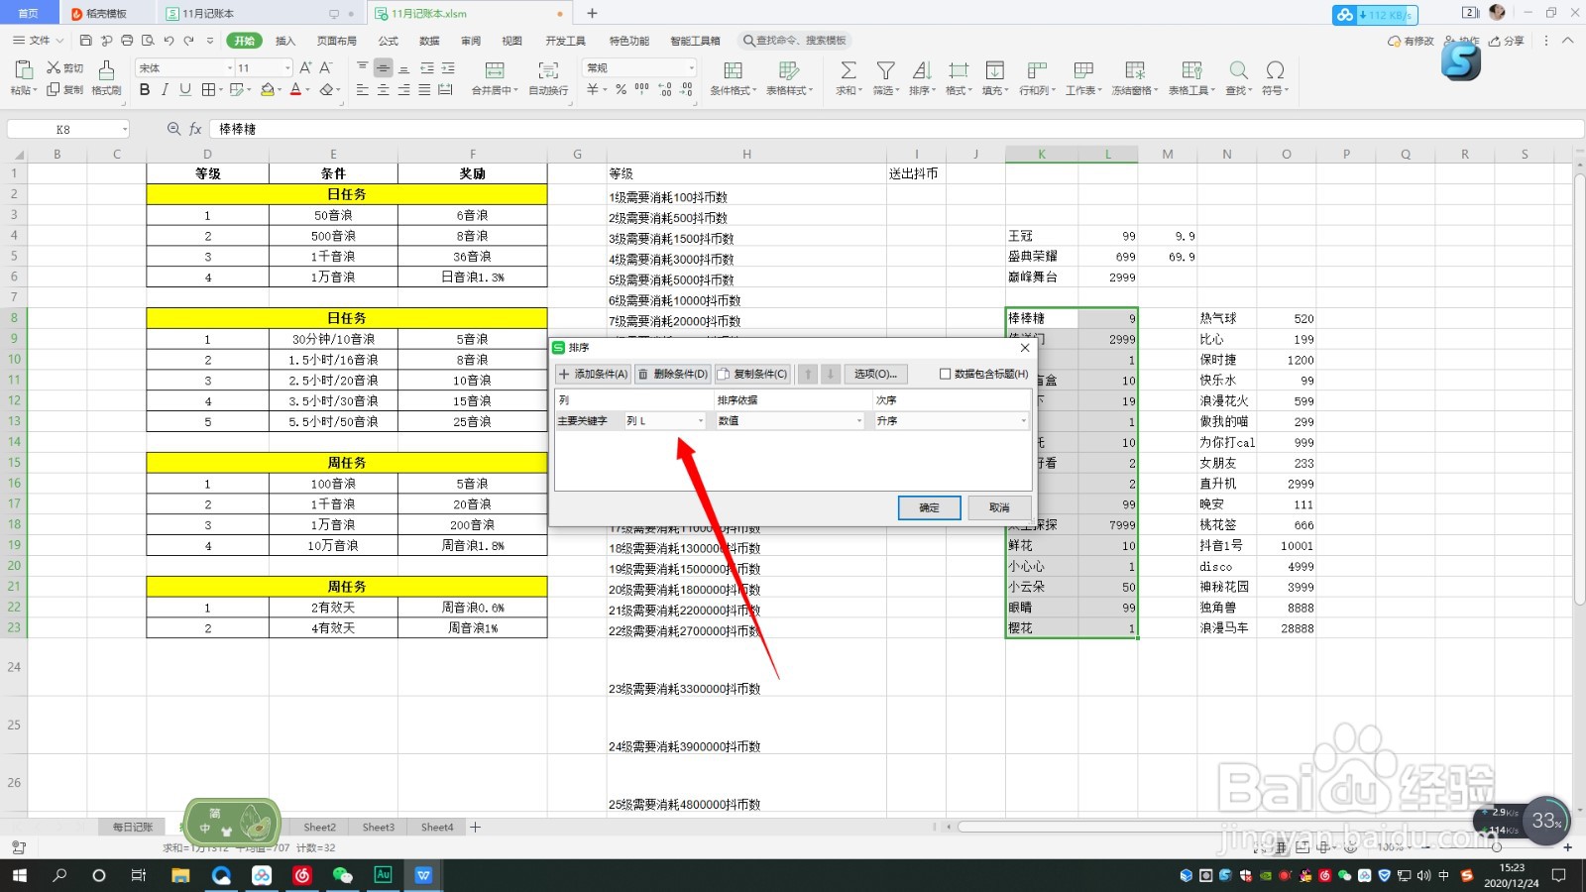This screenshot has width=1586, height=892.
Task: Click the 确定 button to confirm sorting
Action: coord(928,507)
